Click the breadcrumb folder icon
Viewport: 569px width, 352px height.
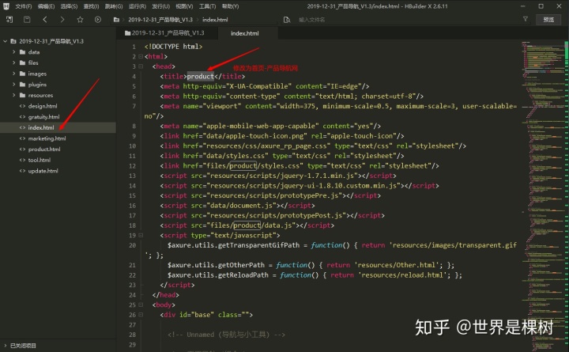[x=116, y=20]
